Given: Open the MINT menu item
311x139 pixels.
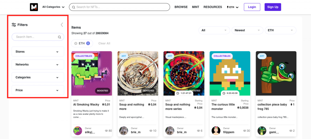Looking at the screenshot, I should [x=196, y=7].
